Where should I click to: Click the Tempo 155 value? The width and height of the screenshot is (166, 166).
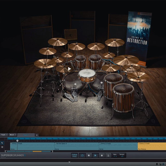tap(122, 156)
